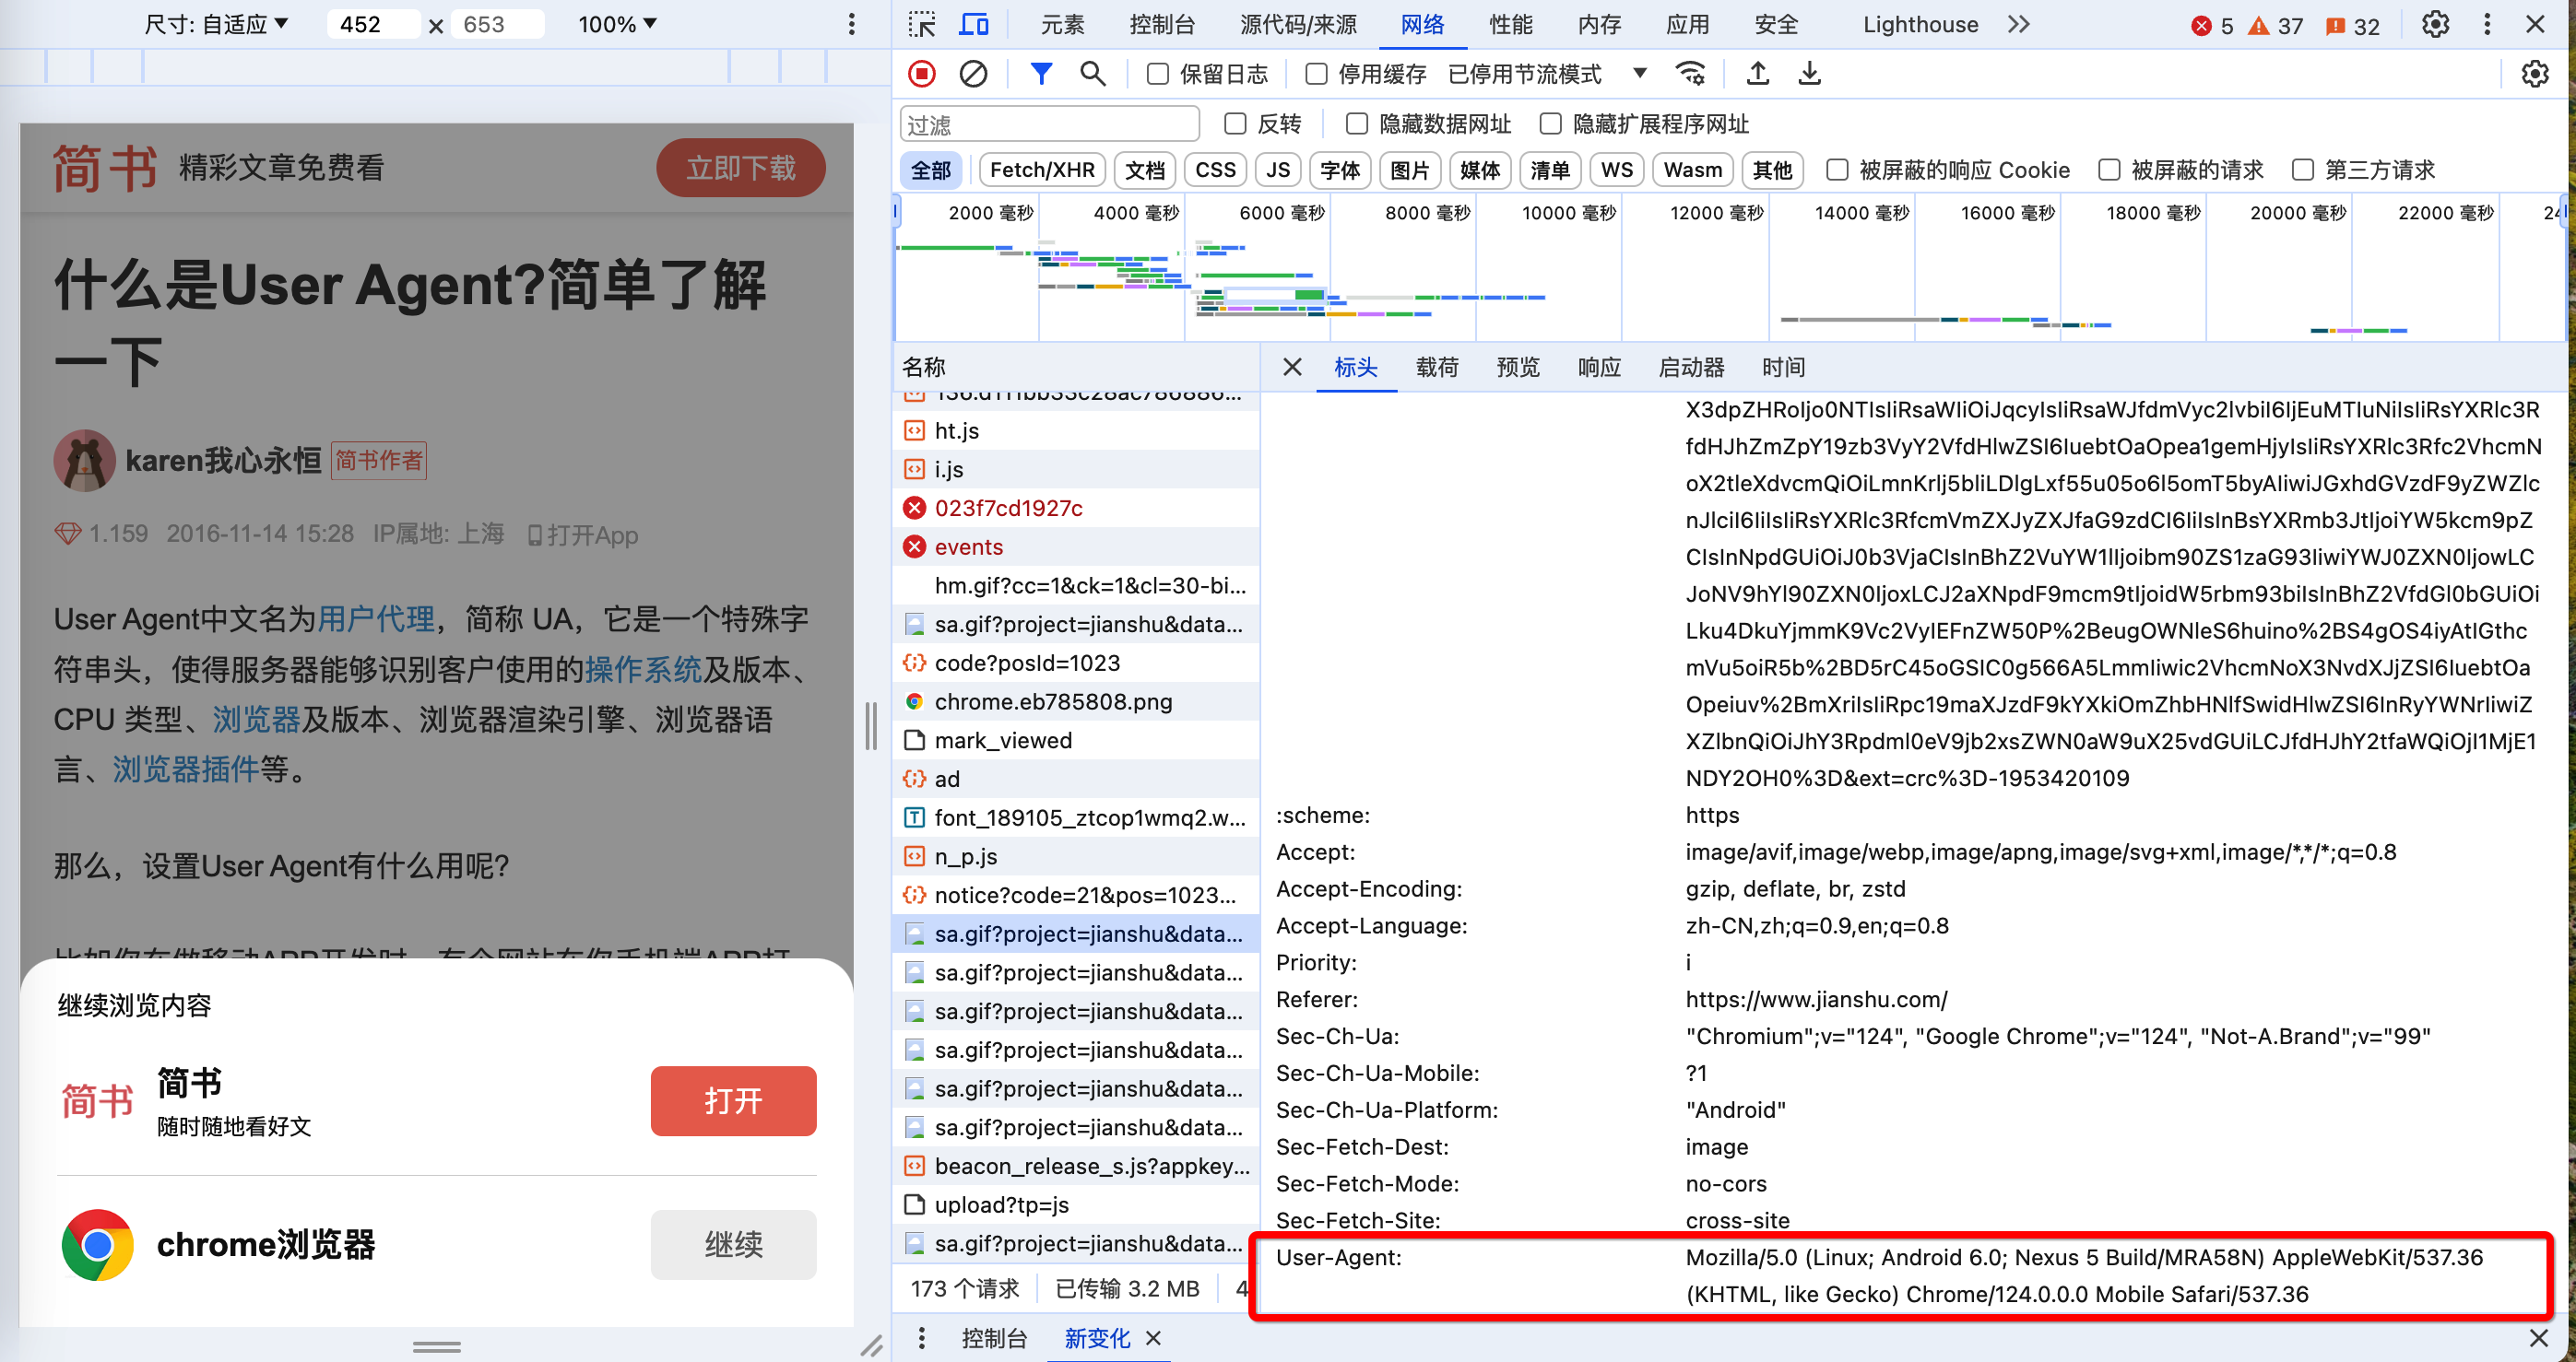
Task: Switch to 元素 panel tab
Action: tap(1062, 24)
